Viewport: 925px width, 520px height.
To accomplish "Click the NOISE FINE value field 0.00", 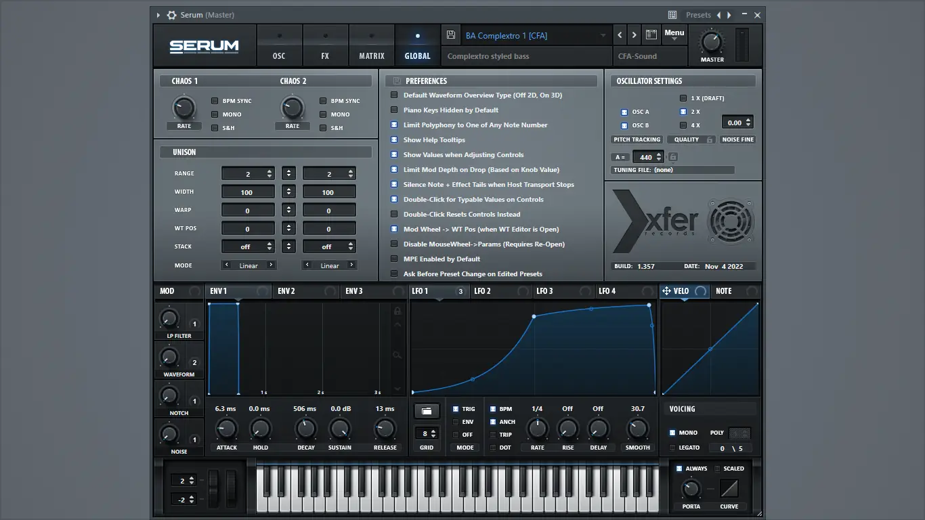I will pos(737,123).
